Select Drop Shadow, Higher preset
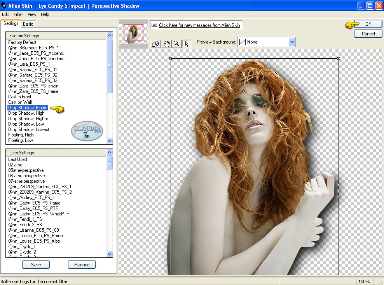Screen dimensions: 384x285 28,119
